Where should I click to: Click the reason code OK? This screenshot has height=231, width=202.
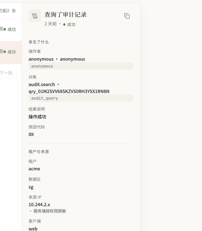[x=31, y=134]
